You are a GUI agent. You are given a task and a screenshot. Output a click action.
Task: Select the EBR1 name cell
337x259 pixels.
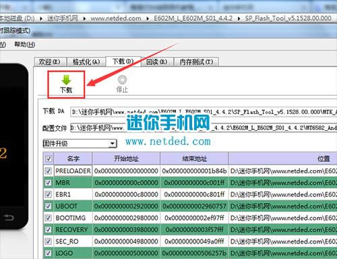pyautogui.click(x=73, y=194)
